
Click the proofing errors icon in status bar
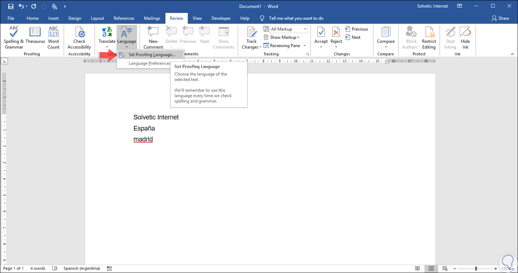coord(55,269)
